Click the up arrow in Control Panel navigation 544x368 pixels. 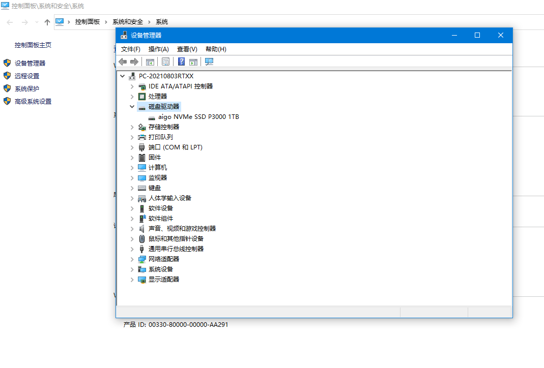click(47, 22)
